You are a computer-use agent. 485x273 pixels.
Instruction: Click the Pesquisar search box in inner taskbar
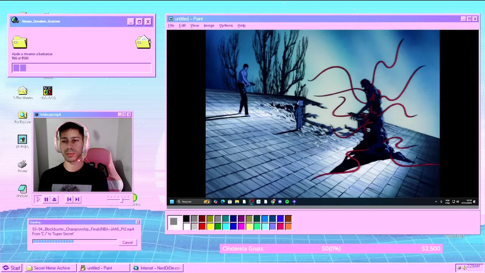[194, 202]
